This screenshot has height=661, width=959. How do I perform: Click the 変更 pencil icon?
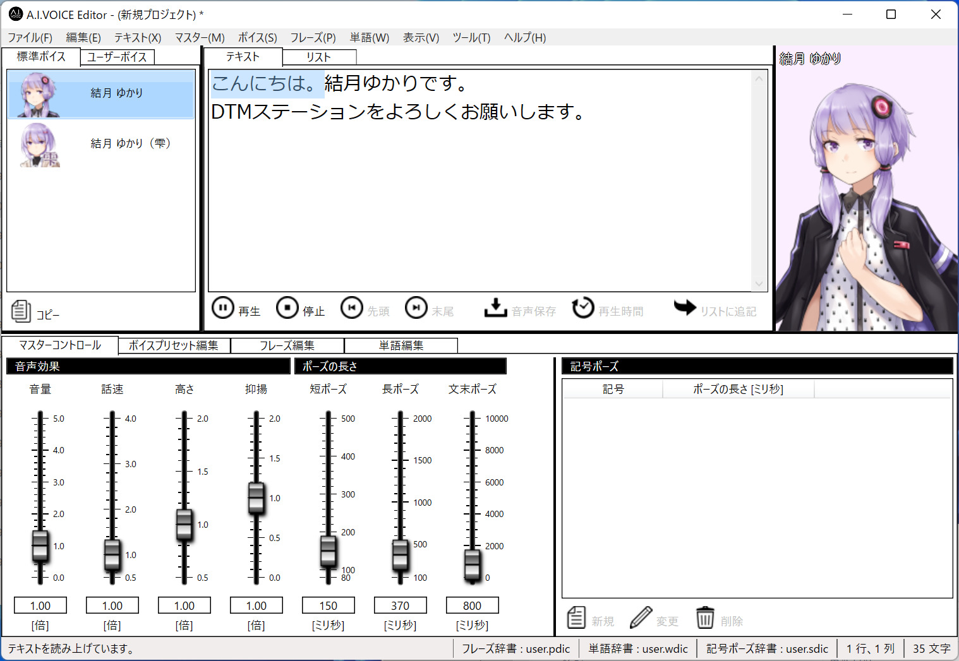(641, 617)
